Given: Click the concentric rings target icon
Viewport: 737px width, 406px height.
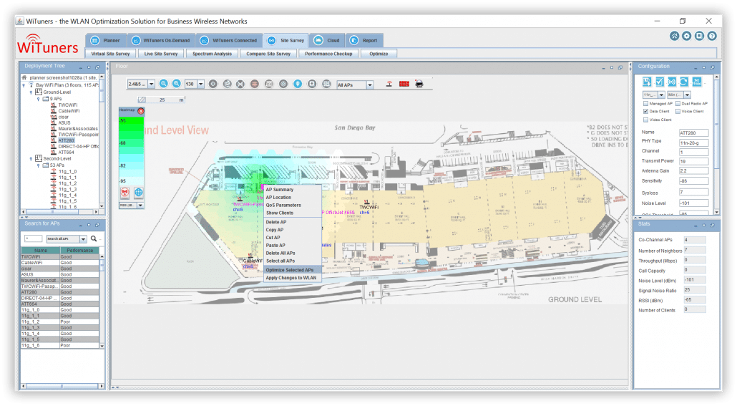Looking at the screenshot, I should [283, 84].
